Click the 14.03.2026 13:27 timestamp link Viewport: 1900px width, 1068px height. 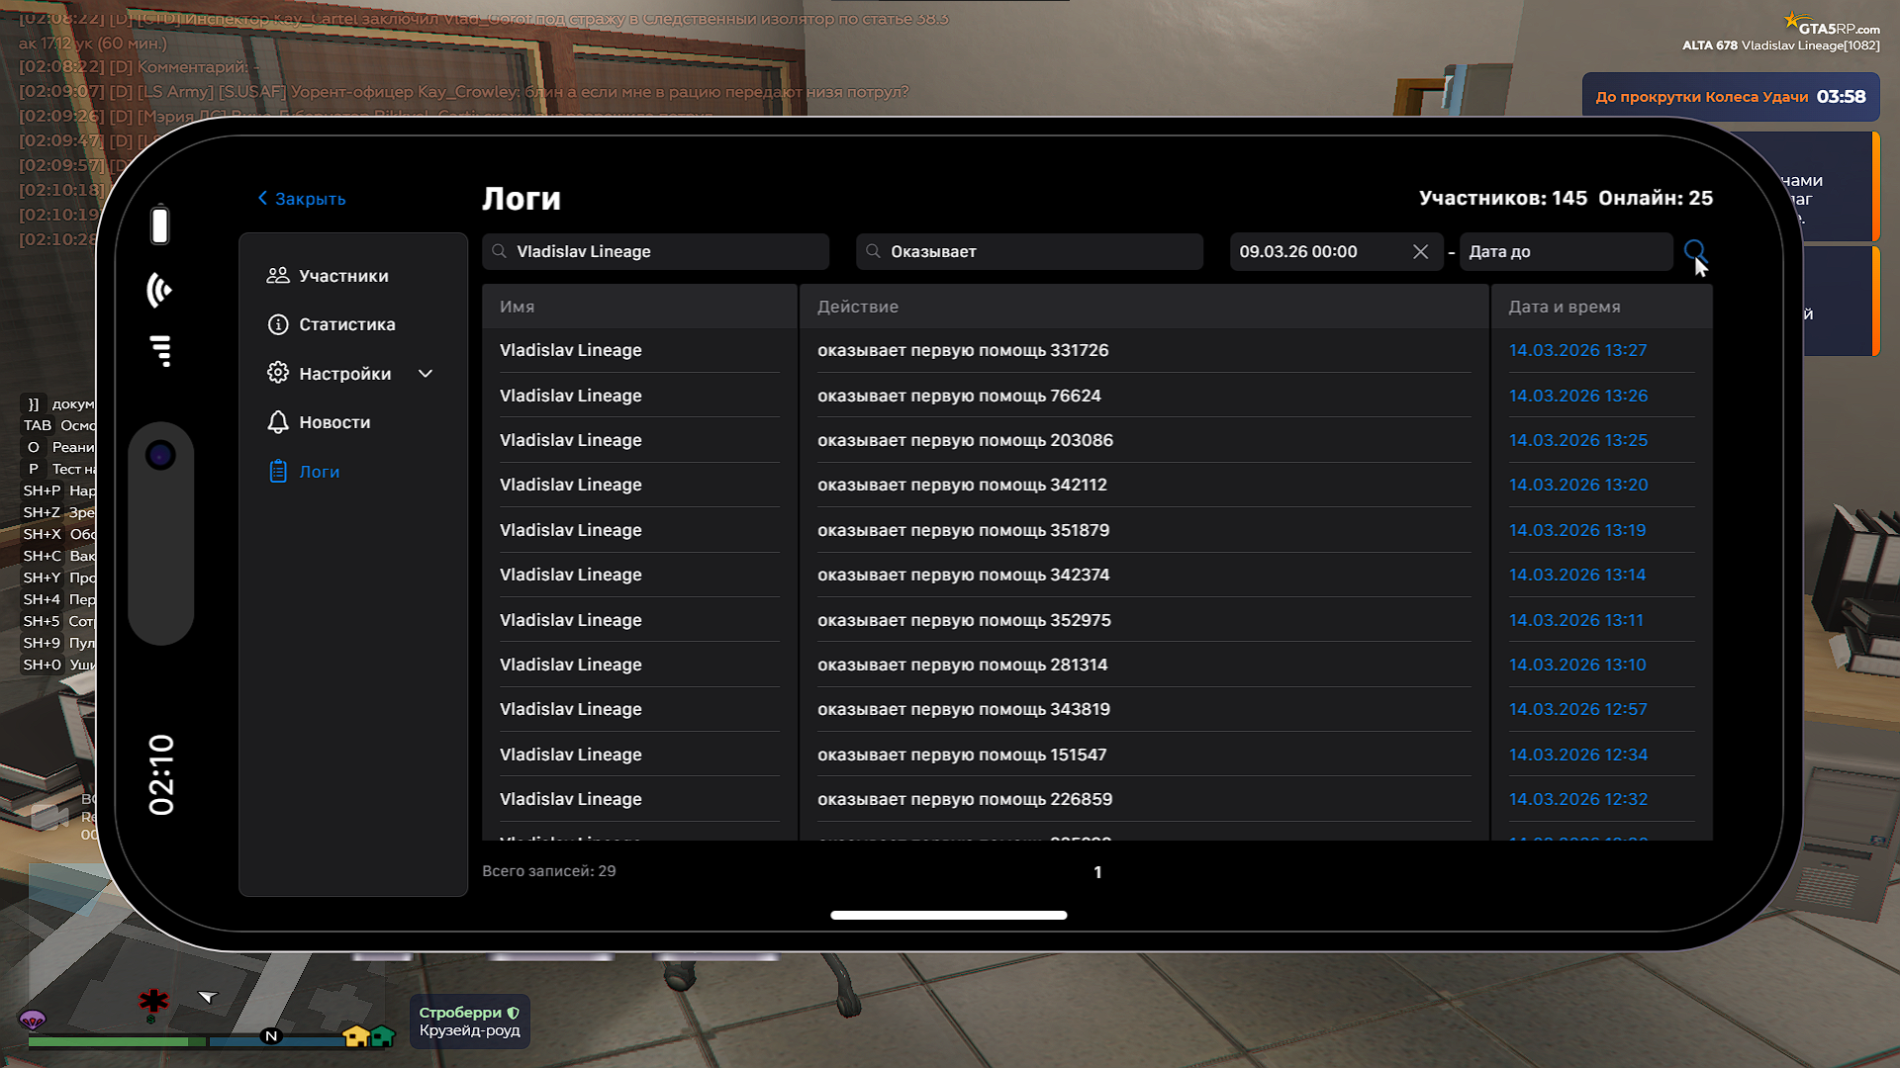[1577, 350]
